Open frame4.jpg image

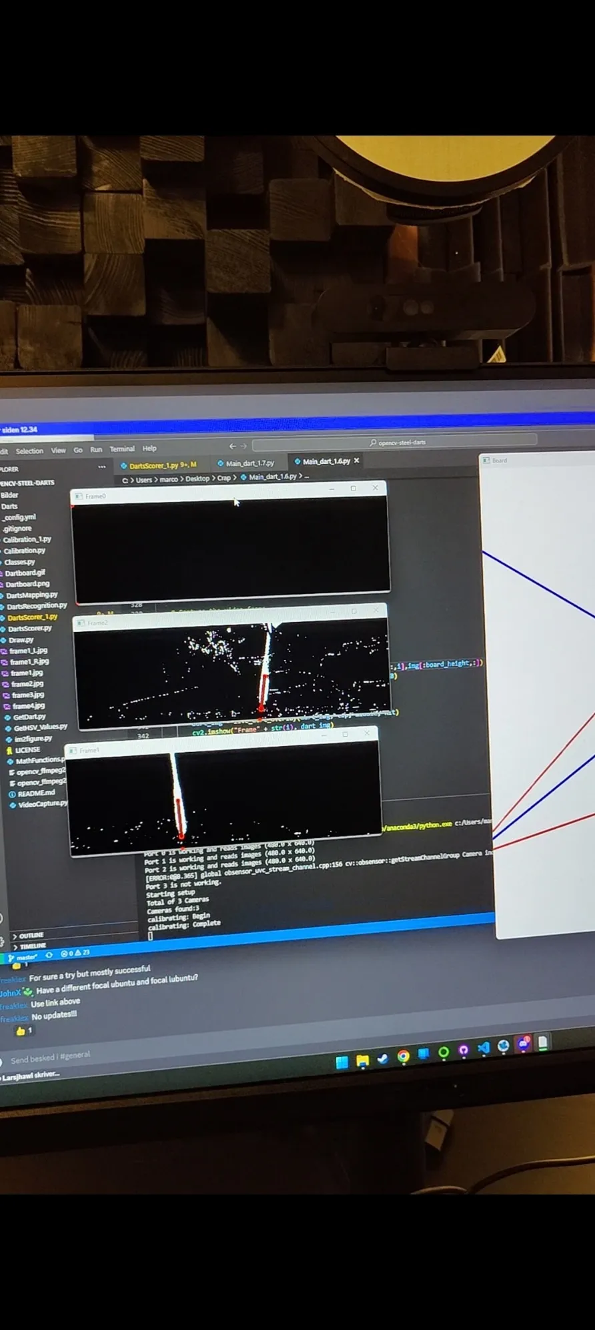pos(27,705)
